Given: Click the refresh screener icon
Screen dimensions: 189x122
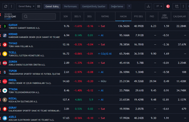Looking at the screenshot, I should (x=6, y=6).
